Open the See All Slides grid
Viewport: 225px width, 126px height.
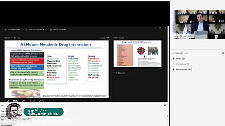point(15,101)
